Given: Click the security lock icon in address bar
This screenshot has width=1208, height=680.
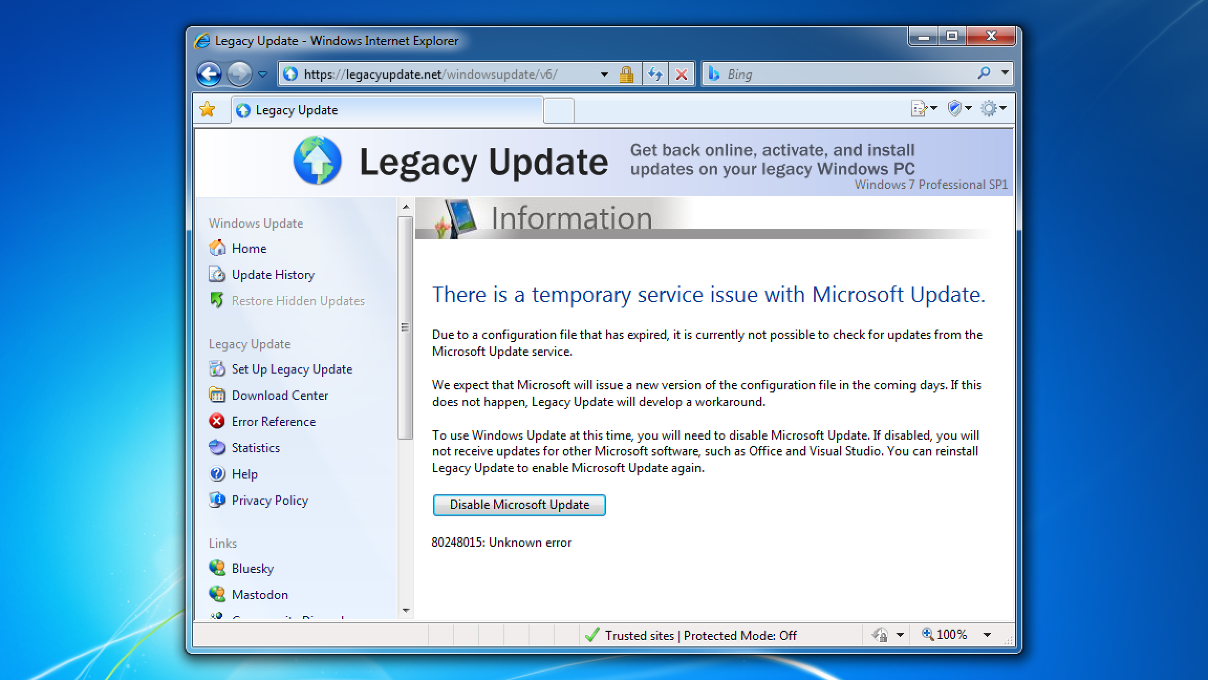Looking at the screenshot, I should pyautogui.click(x=626, y=74).
